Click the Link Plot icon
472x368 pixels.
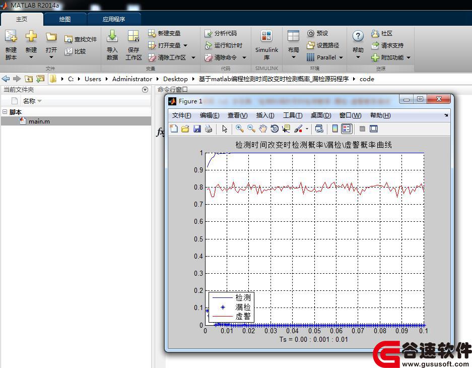coord(319,129)
